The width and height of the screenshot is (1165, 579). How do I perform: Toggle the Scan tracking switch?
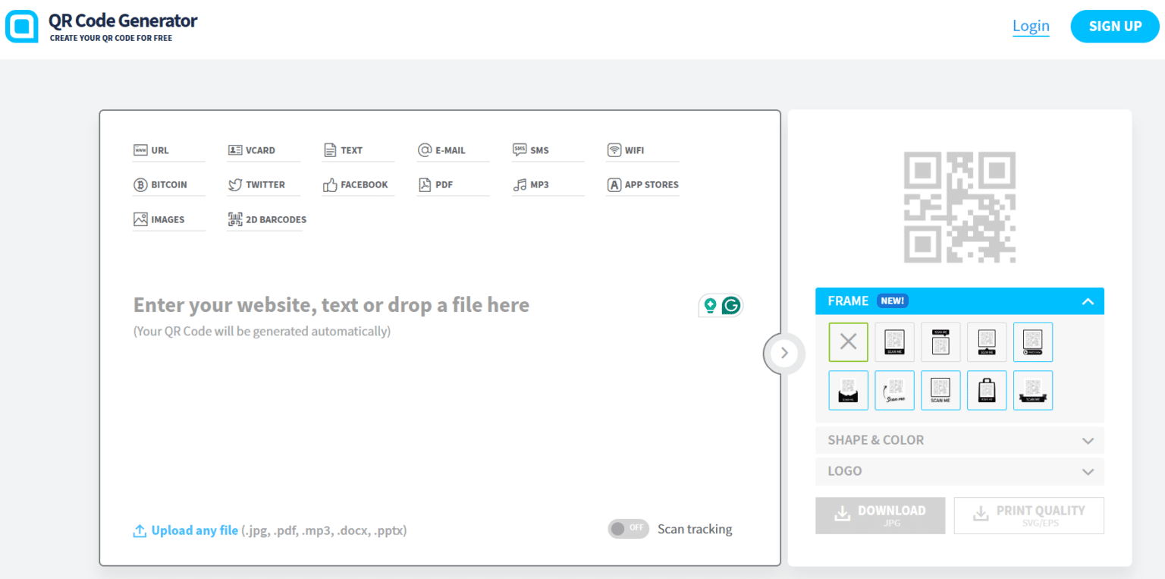point(628,529)
